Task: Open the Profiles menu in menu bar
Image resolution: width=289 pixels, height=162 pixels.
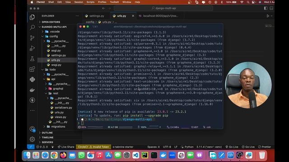Action: [x=102, y=2]
